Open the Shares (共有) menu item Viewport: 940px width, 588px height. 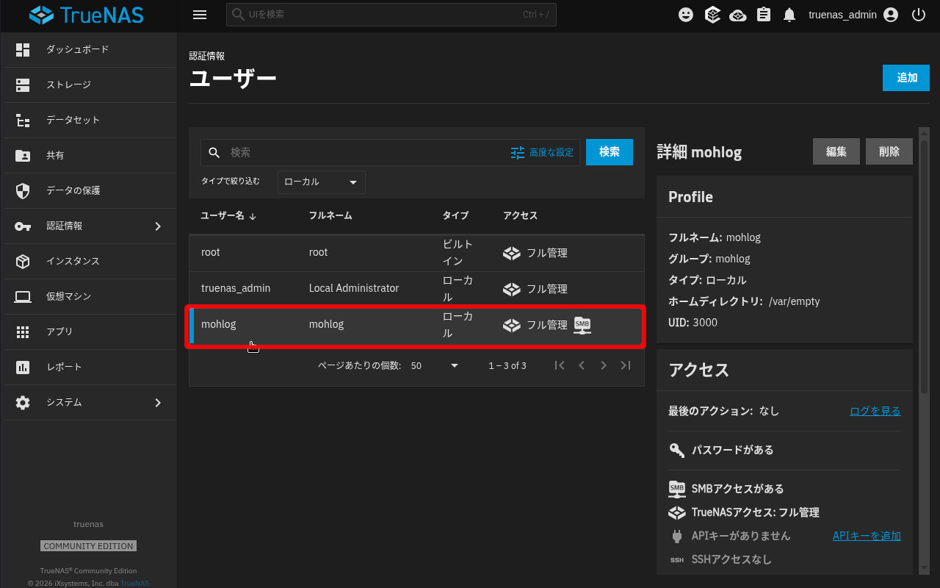coord(88,155)
